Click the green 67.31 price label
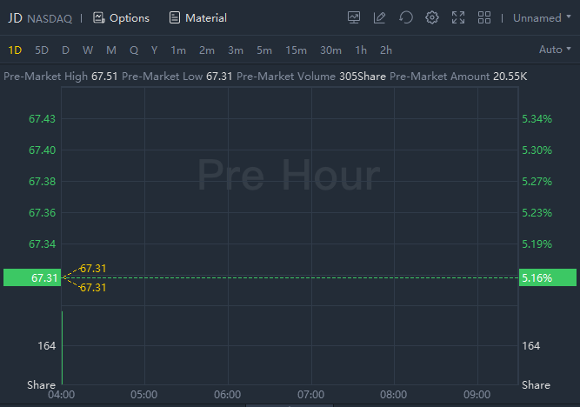580x407 pixels. click(32, 278)
